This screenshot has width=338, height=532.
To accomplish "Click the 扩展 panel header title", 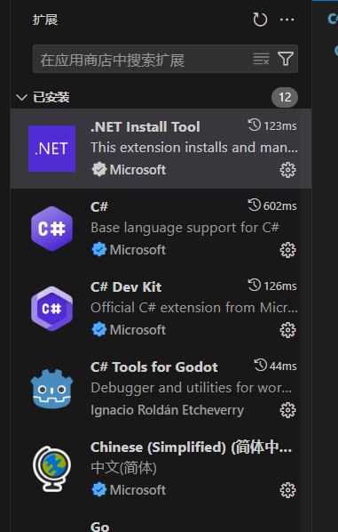I will [45, 20].
